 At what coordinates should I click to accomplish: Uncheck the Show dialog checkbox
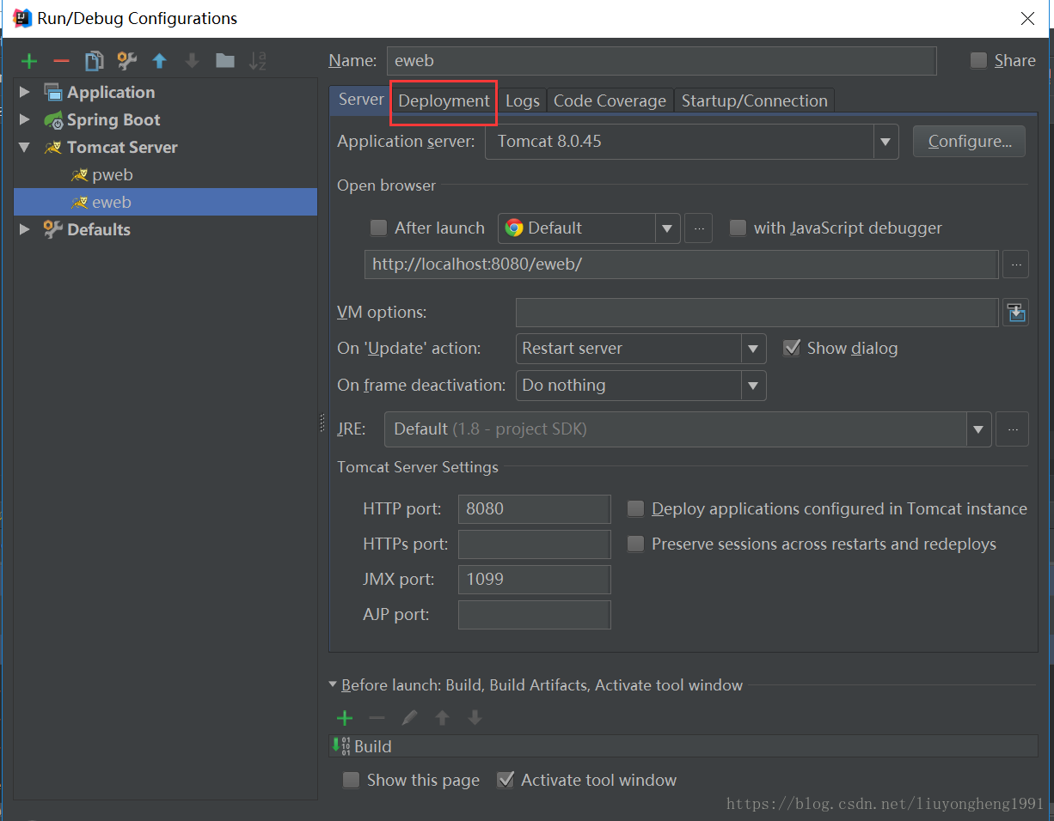792,348
